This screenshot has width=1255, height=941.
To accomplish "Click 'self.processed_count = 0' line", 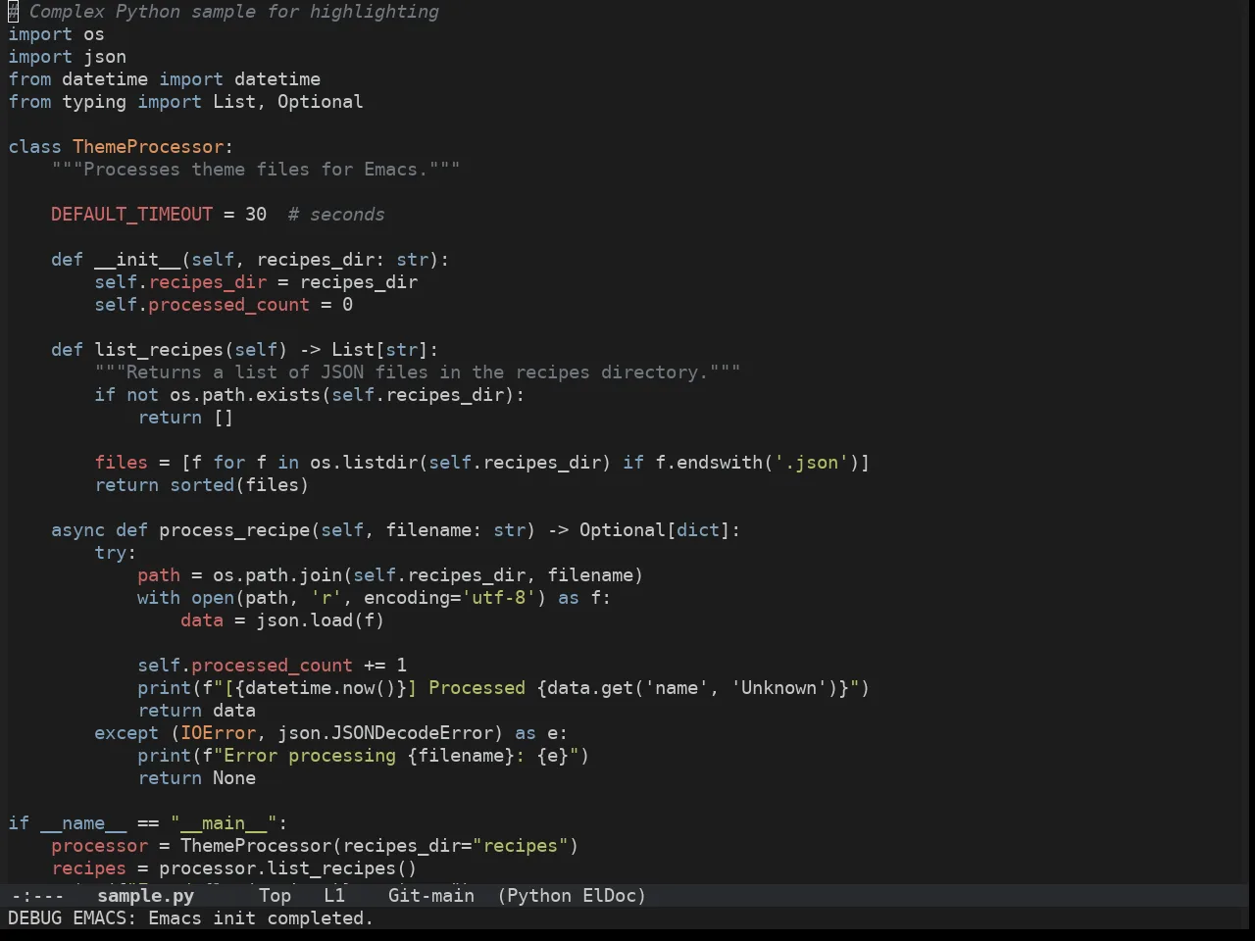I will [224, 305].
